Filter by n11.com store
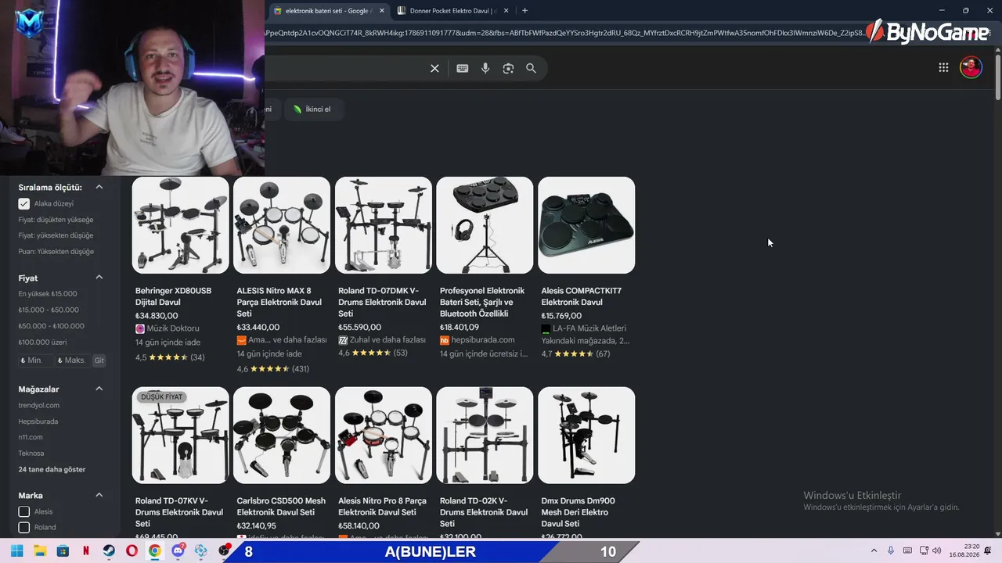The image size is (1002, 563). coord(31,437)
